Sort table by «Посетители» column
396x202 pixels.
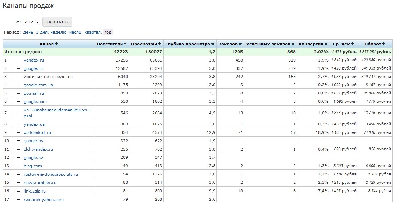tap(112, 44)
